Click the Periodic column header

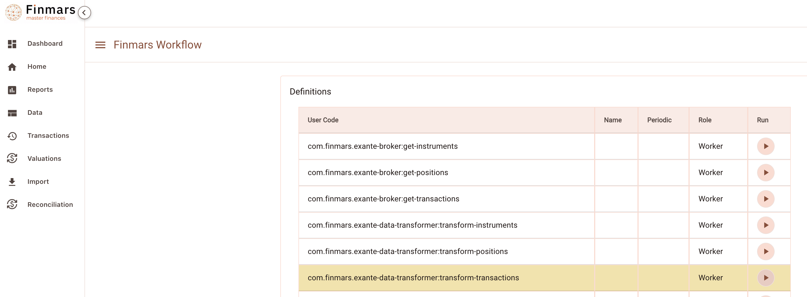pyautogui.click(x=659, y=120)
